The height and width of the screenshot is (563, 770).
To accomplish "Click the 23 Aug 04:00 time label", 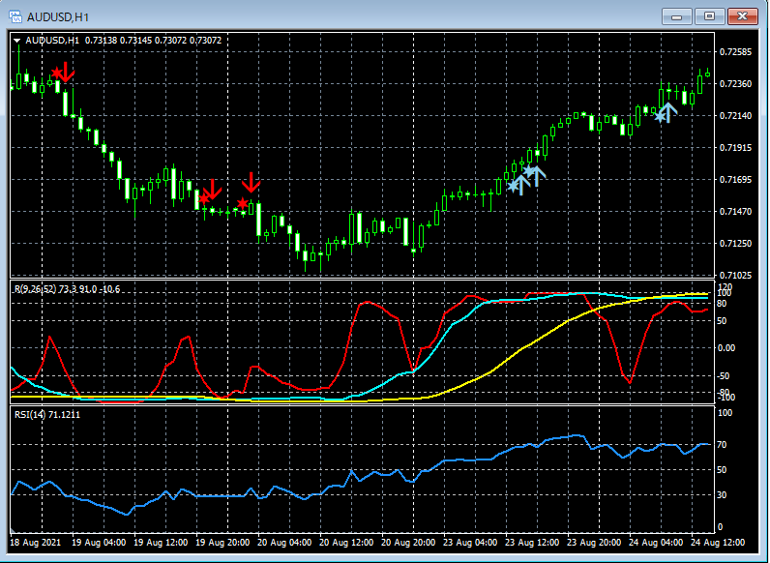I will pyautogui.click(x=470, y=543).
